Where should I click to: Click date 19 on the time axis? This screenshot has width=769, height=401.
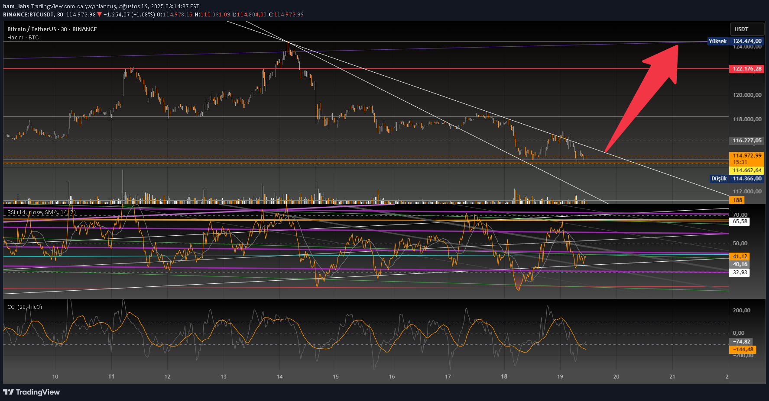click(x=560, y=377)
